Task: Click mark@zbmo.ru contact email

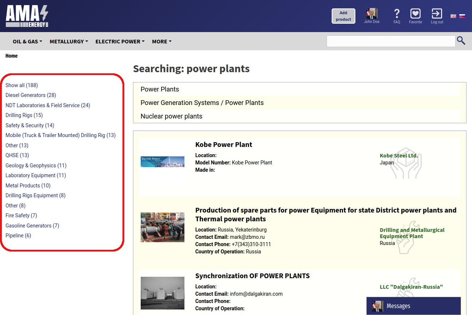Action: coord(247,237)
